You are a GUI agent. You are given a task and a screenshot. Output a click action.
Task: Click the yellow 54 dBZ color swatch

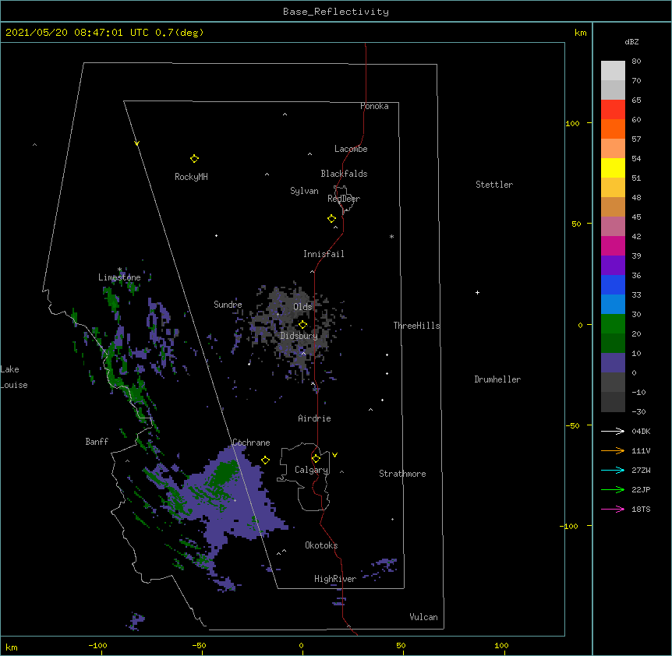point(613,168)
